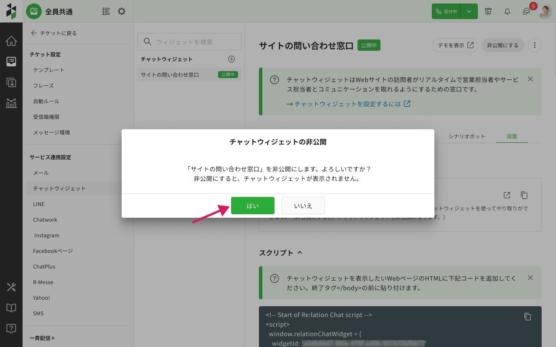Open the home icon in left sidebar
The width and height of the screenshot is (556, 347).
tap(11, 41)
